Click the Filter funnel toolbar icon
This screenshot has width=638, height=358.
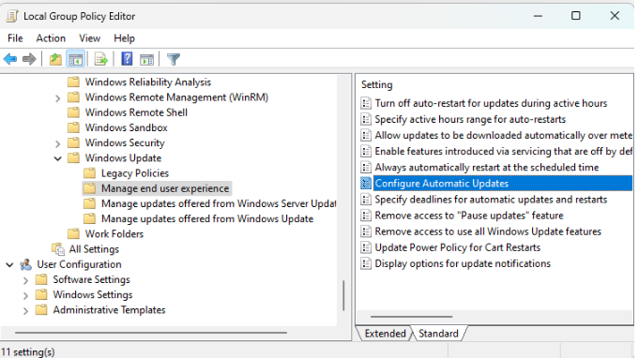[x=174, y=59]
